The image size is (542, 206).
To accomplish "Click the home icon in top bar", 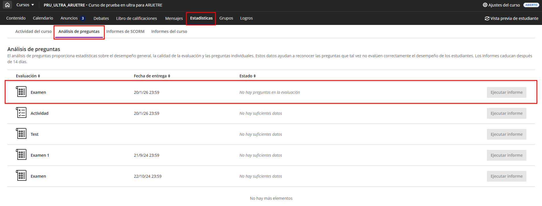I will pos(7,5).
